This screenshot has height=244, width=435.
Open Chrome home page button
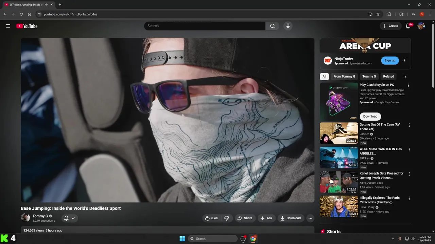pyautogui.click(x=30, y=14)
